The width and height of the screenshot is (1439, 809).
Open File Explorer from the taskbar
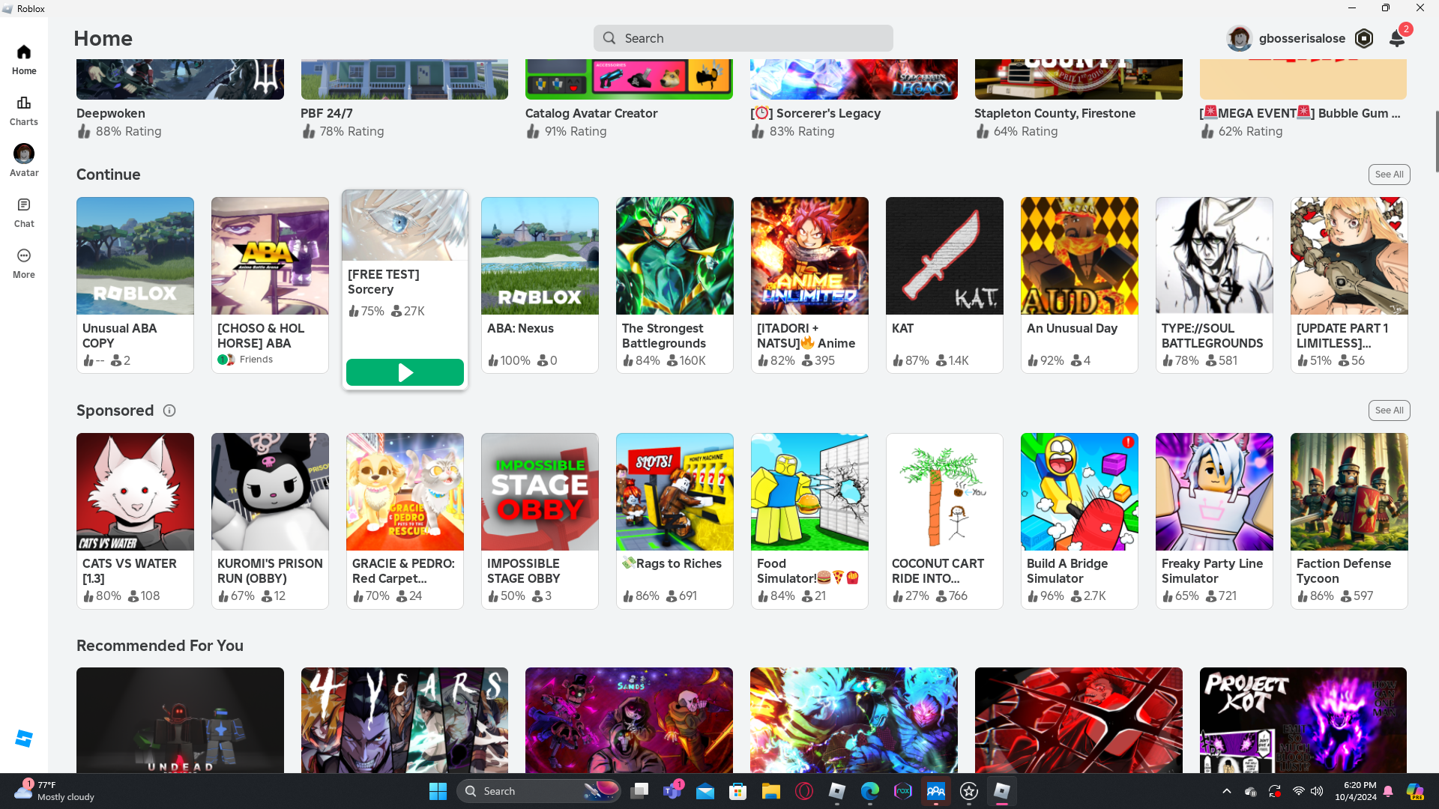click(771, 791)
